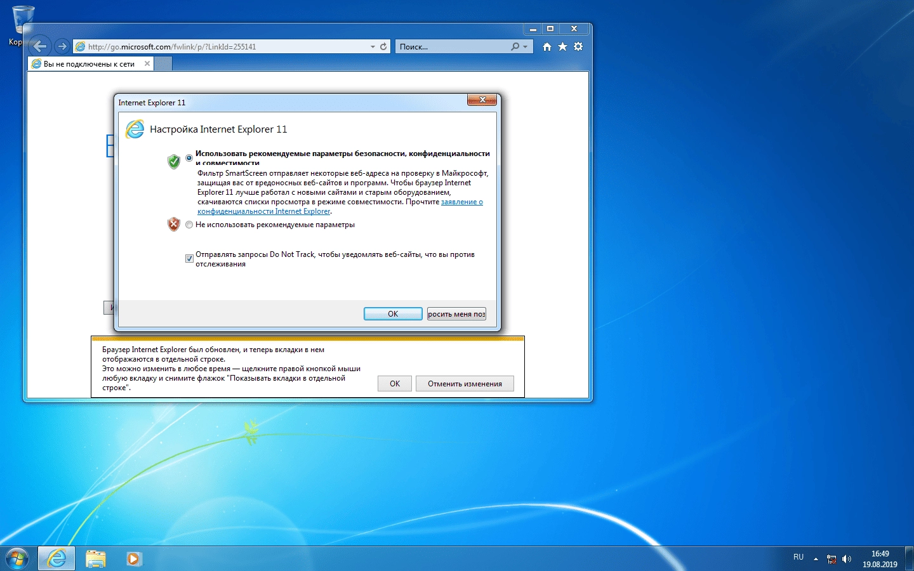The height and width of the screenshot is (571, 914).
Task: Go back with the browser Back arrow
Action: [40, 46]
